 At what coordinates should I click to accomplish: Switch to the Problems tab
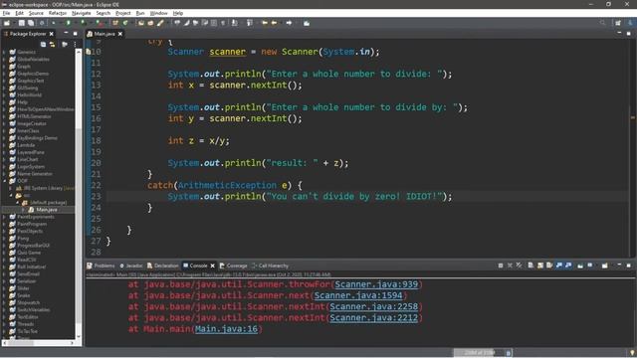point(101,266)
